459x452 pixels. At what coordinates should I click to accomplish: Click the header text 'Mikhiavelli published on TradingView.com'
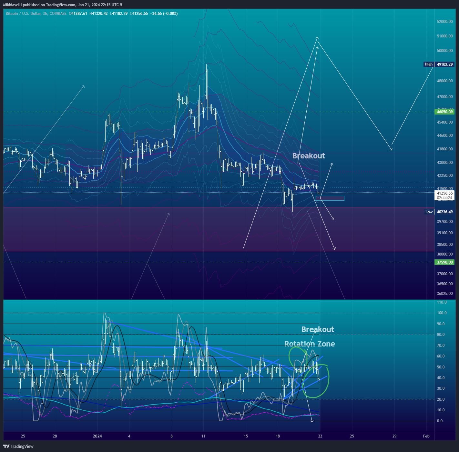[x=39, y=5]
